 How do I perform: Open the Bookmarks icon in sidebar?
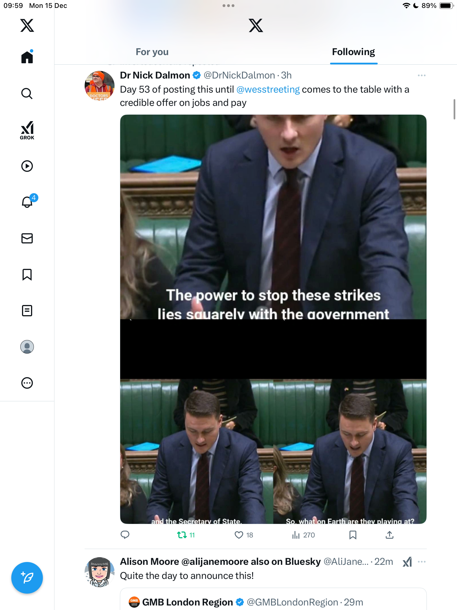click(x=27, y=274)
